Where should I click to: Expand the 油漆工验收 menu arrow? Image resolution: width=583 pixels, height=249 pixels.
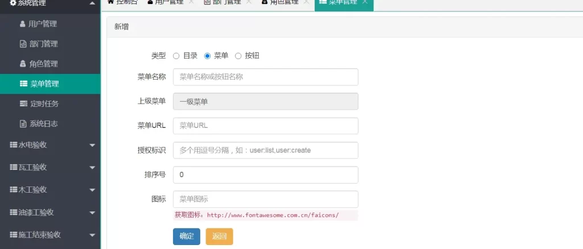click(x=93, y=213)
